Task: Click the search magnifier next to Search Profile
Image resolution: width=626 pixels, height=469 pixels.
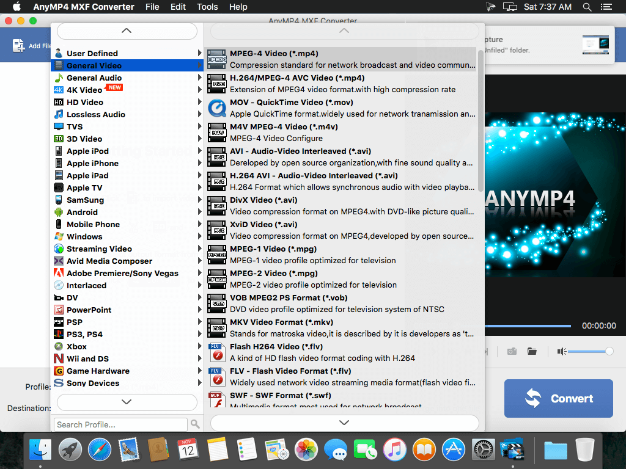Action: [x=195, y=424]
